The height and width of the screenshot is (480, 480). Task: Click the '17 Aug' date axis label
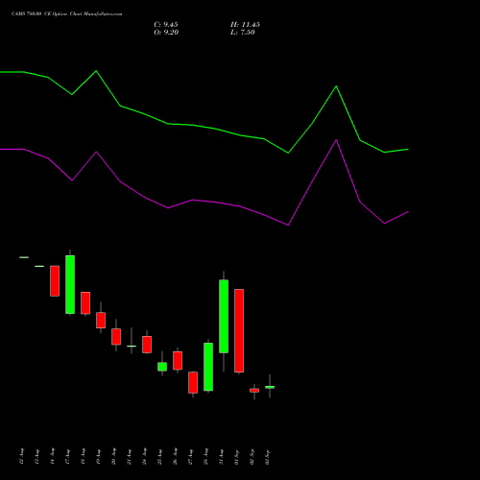[x=68, y=457]
